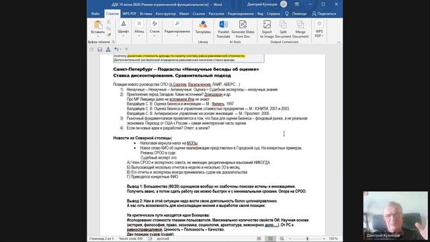Click the user account avatar icon
This screenshot has height=242, width=430.
(x=284, y=4)
